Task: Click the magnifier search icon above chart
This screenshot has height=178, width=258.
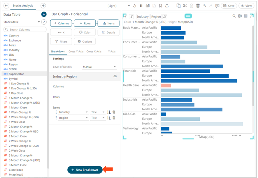Action: click(234, 16)
